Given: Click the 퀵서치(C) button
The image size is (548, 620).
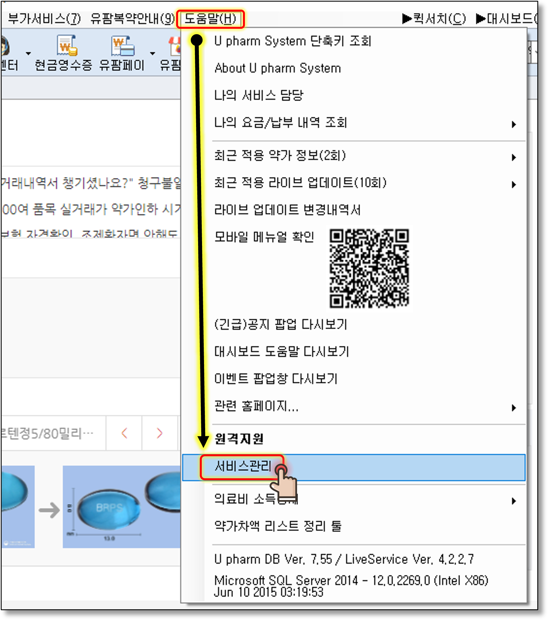Looking at the screenshot, I should (x=433, y=19).
